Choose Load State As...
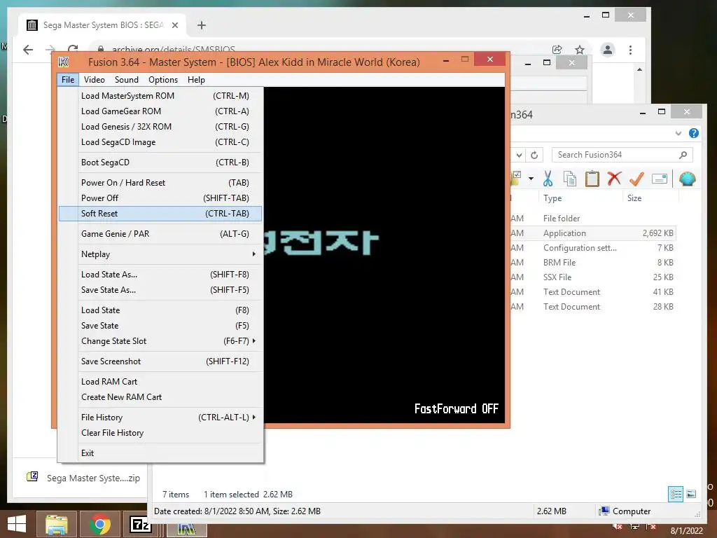Screen dimensions: 717x538 point(160,275)
